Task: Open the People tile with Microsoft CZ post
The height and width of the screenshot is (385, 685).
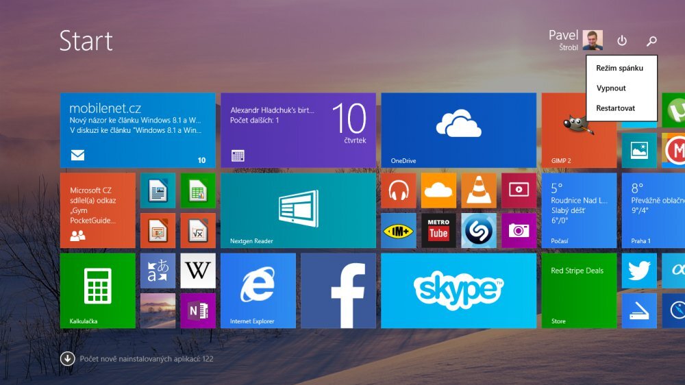Action: (x=98, y=210)
